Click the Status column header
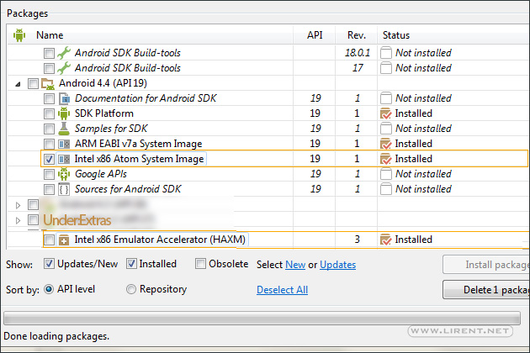This screenshot has height=353, width=530. point(395,35)
